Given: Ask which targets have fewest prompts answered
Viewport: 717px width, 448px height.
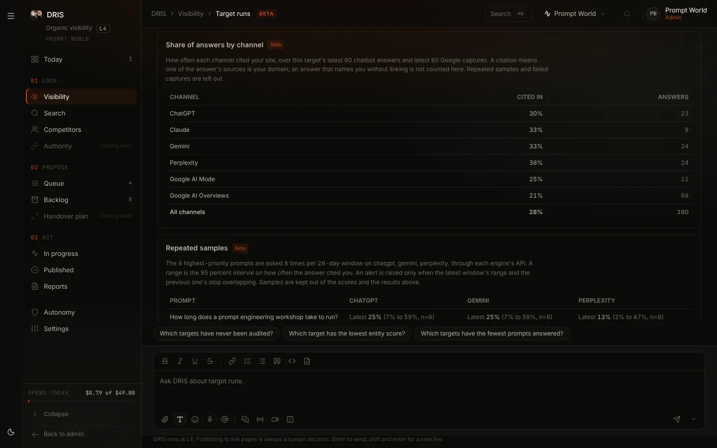Looking at the screenshot, I should pos(492,334).
